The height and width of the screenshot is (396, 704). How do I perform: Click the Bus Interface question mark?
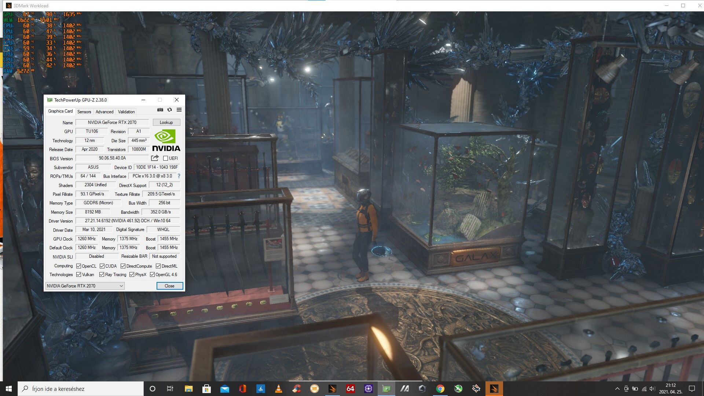(x=179, y=176)
